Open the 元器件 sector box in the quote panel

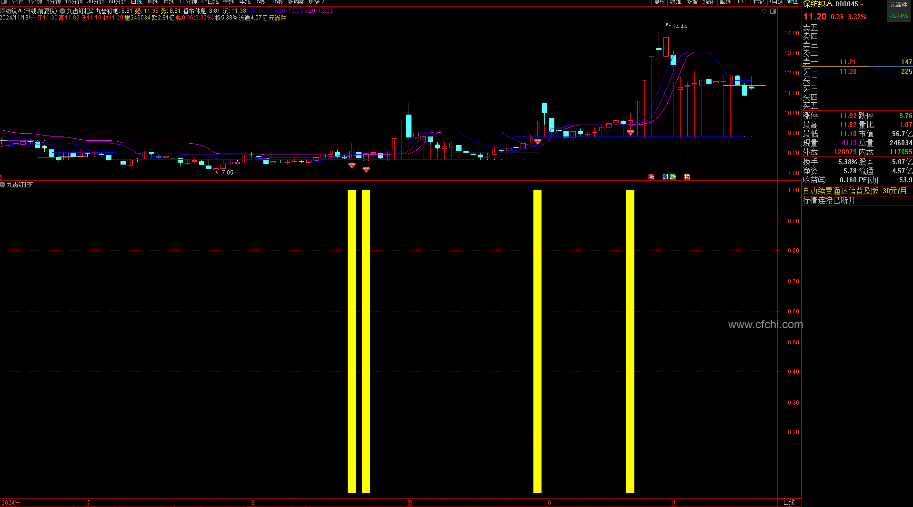(x=899, y=10)
